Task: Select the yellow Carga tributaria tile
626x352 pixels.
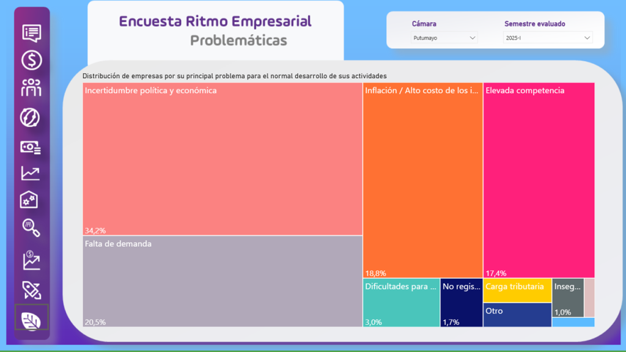Action: tap(517, 290)
